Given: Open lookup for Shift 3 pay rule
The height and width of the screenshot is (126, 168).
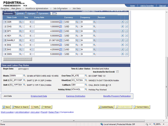Looking at the screenshot, I should coord(24,85).
